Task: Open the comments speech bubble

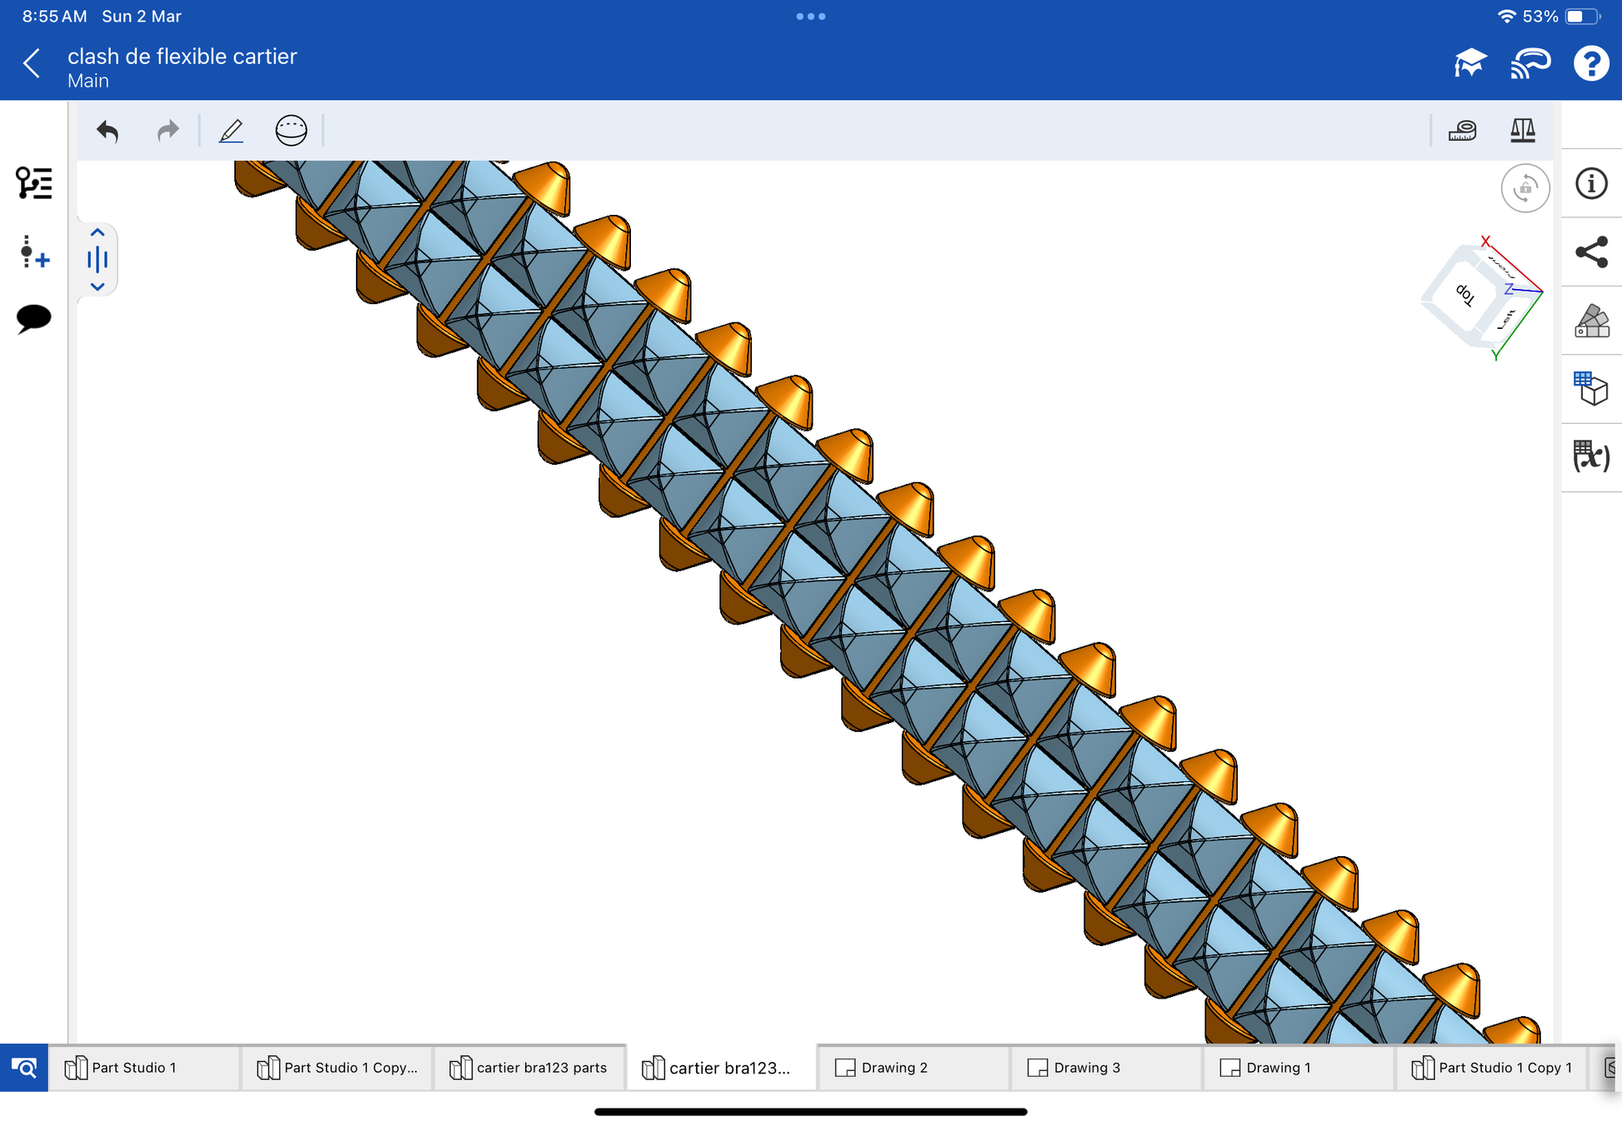Action: click(x=33, y=318)
